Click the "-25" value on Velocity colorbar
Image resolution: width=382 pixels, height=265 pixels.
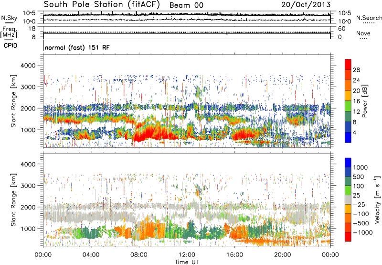[x=359, y=205]
